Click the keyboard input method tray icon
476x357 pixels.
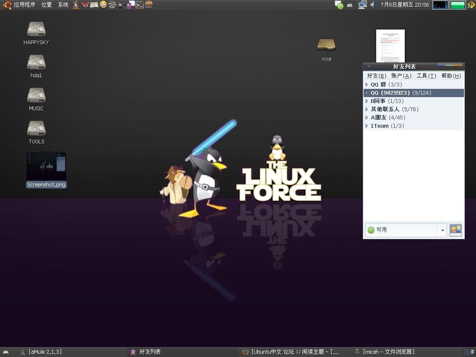pos(350,5)
